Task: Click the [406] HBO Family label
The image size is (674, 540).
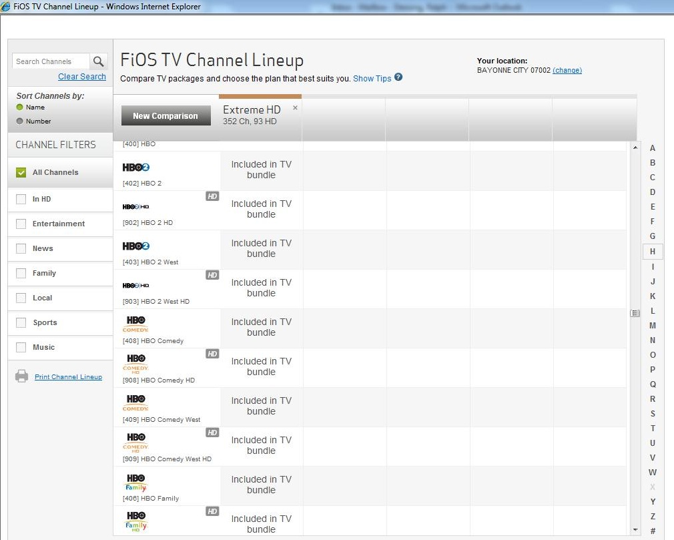Action: click(x=150, y=499)
